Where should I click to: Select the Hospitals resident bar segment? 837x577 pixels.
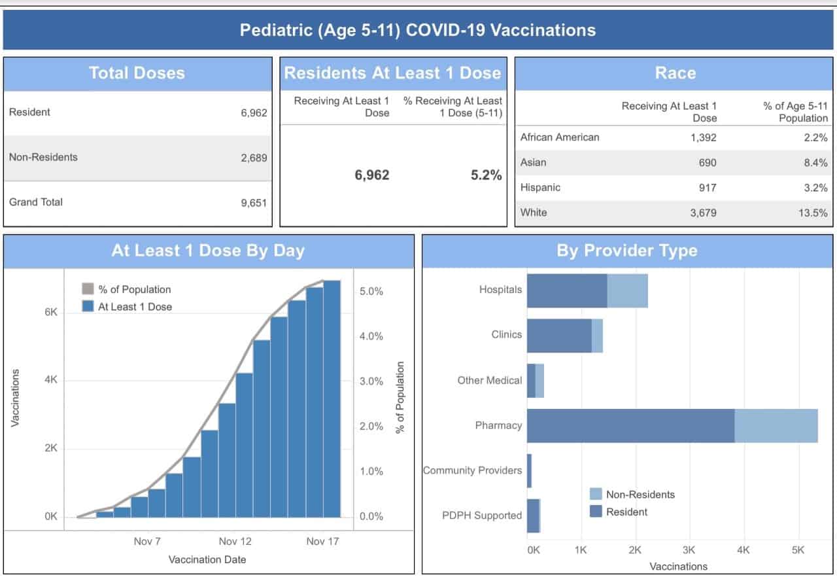(x=566, y=290)
